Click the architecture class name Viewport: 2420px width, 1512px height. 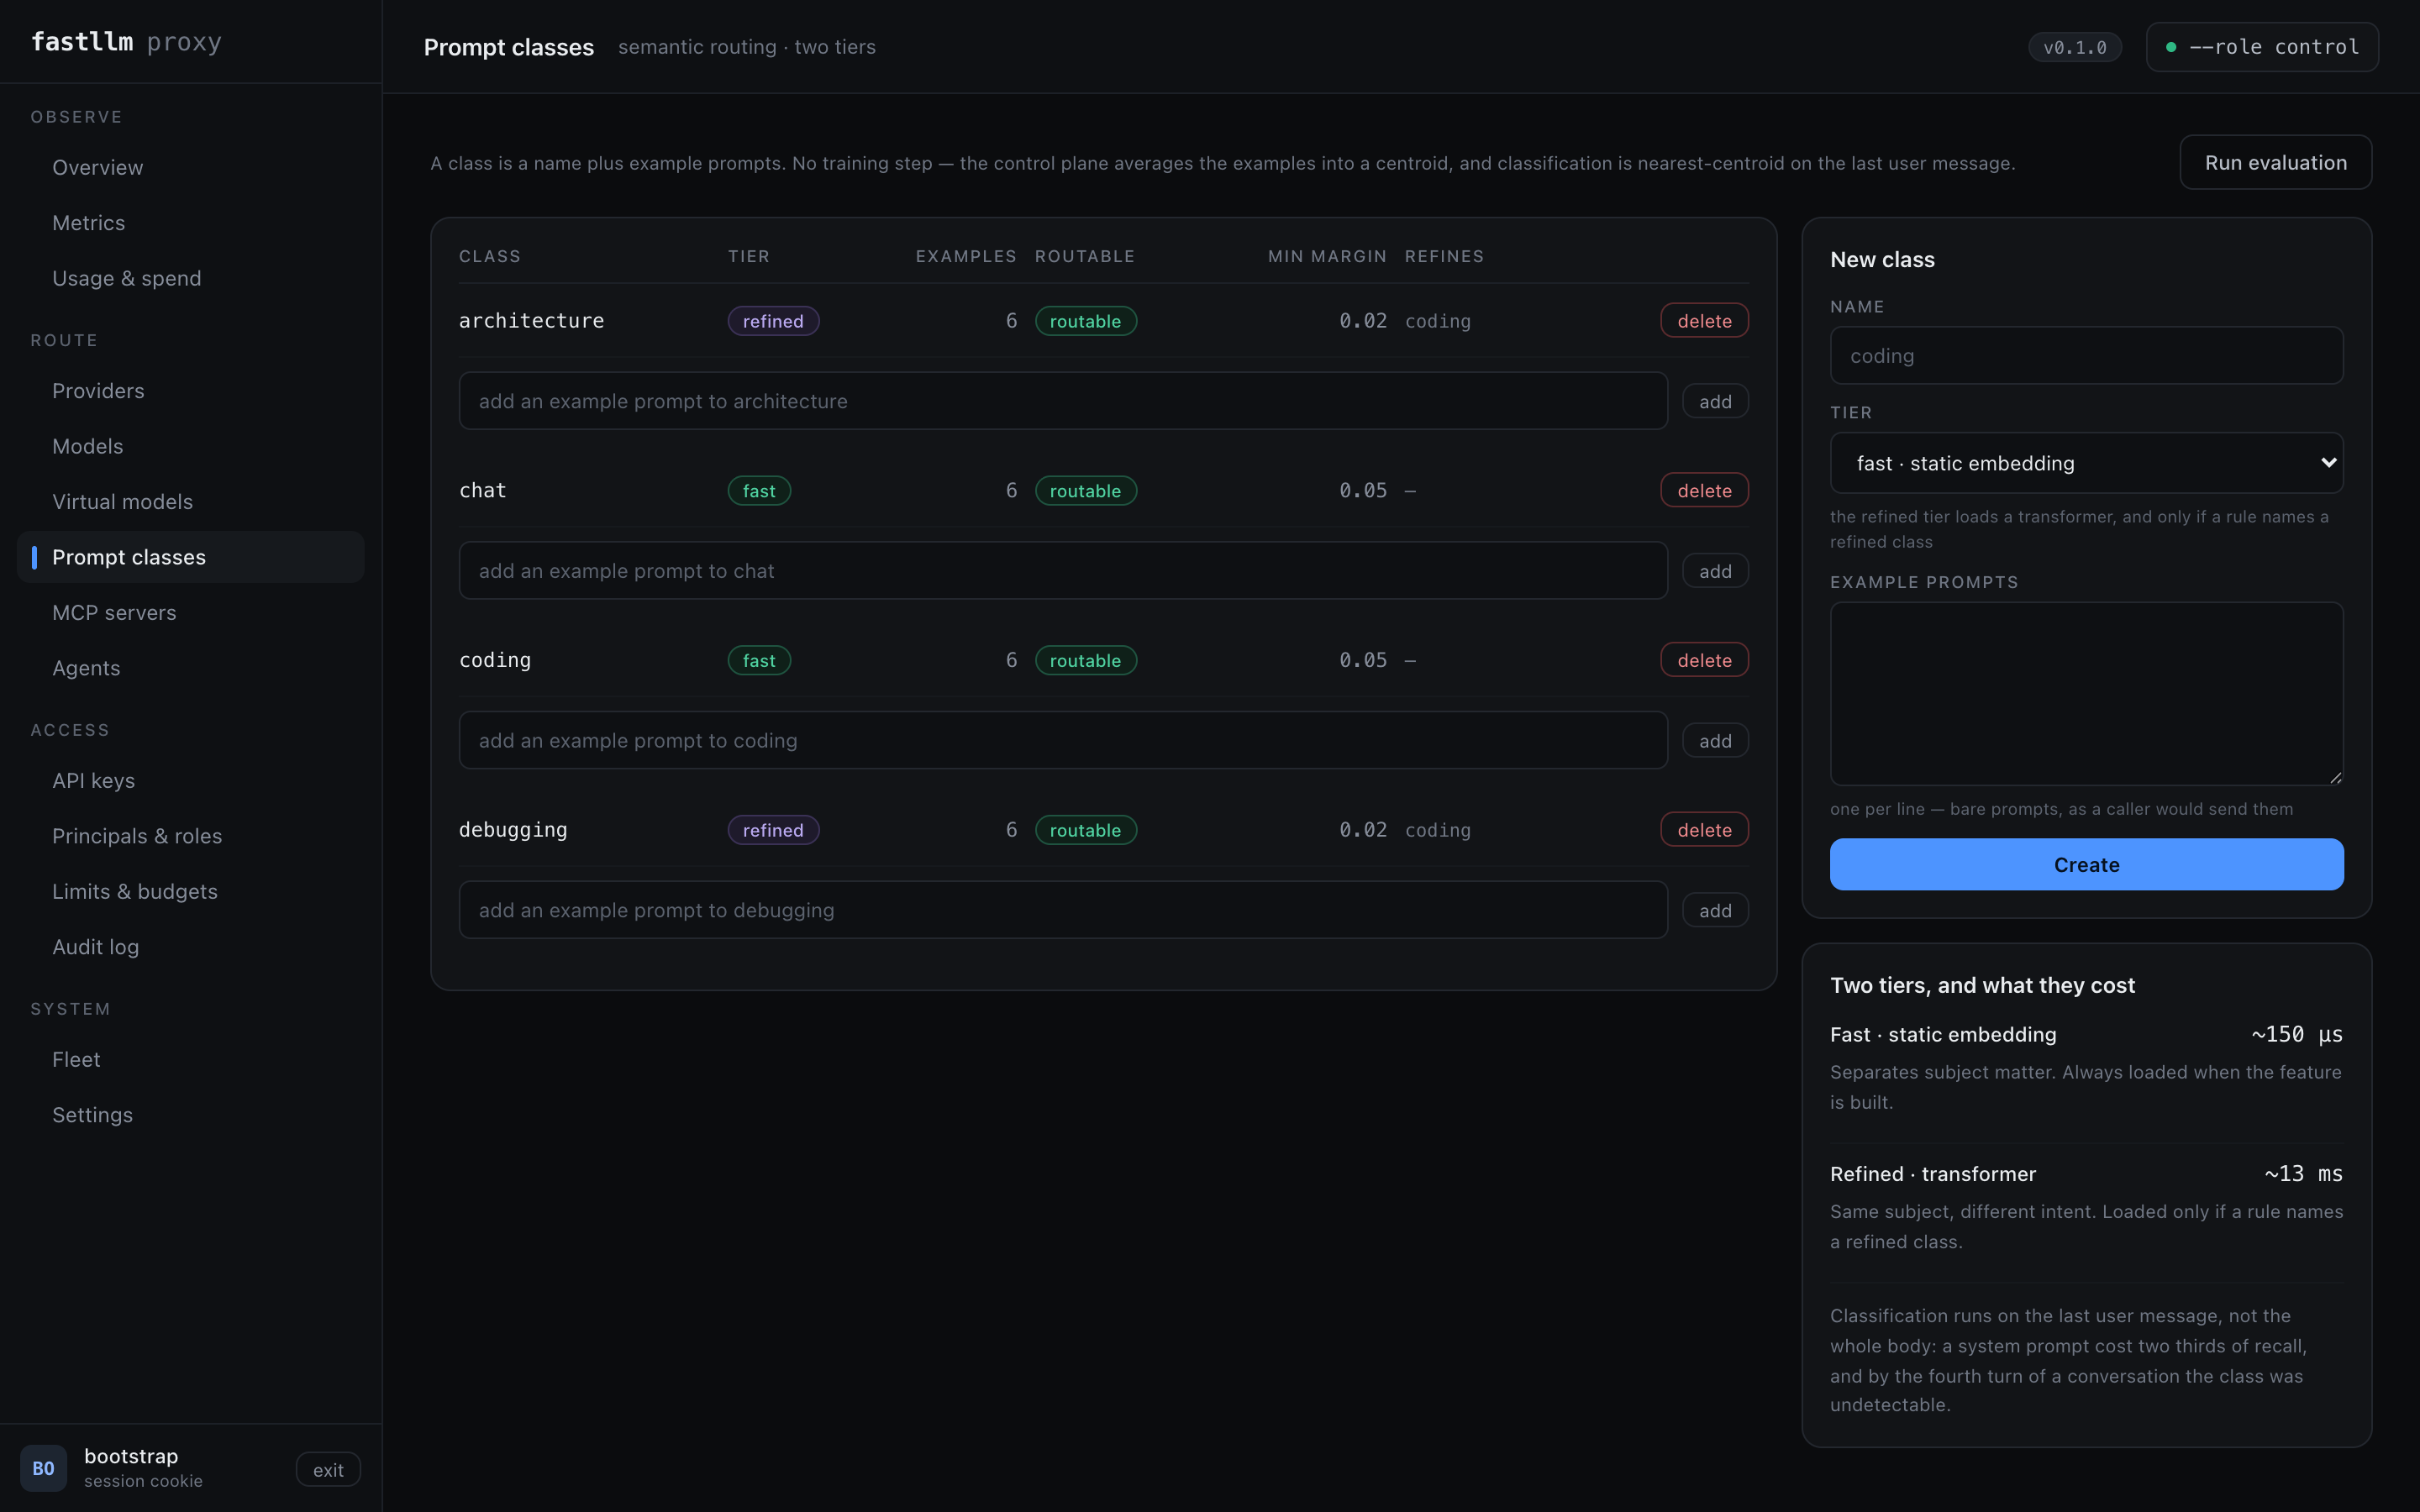(x=531, y=321)
